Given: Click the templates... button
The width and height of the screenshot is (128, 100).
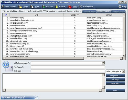Looking at the screenshot, I should pyautogui.click(x=115, y=76).
